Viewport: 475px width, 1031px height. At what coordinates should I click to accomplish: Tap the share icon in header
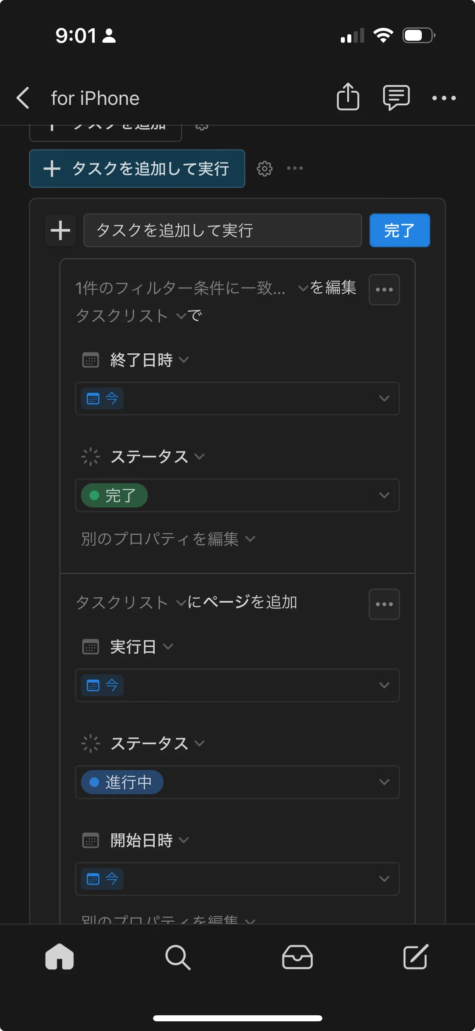[x=348, y=97]
